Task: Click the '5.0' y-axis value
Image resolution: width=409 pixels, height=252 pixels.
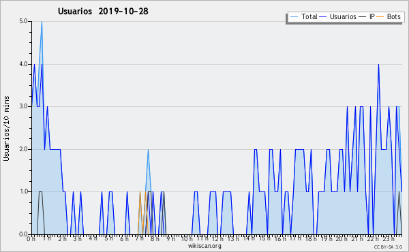Action: (23, 21)
